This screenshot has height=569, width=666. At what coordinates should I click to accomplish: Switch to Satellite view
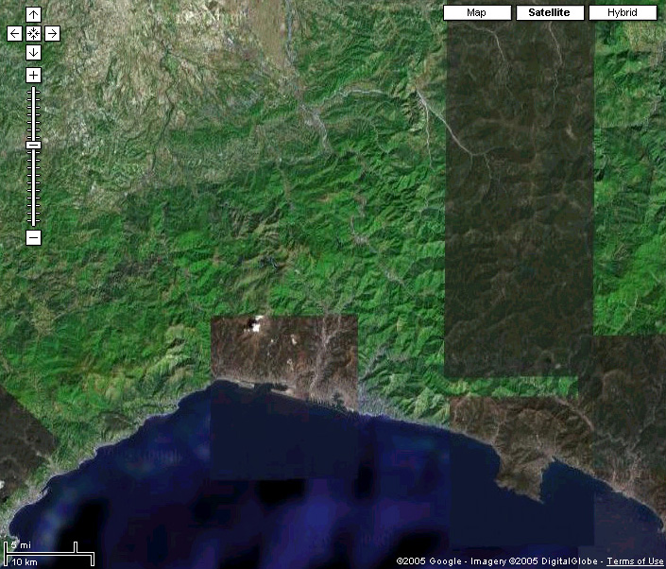pos(550,12)
